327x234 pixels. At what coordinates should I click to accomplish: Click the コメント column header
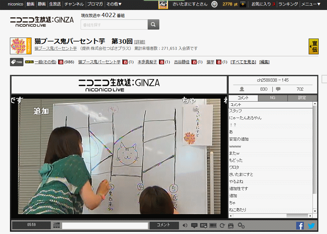[x=270, y=105]
